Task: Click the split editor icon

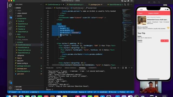Action: pyautogui.click(x=128, y=5)
